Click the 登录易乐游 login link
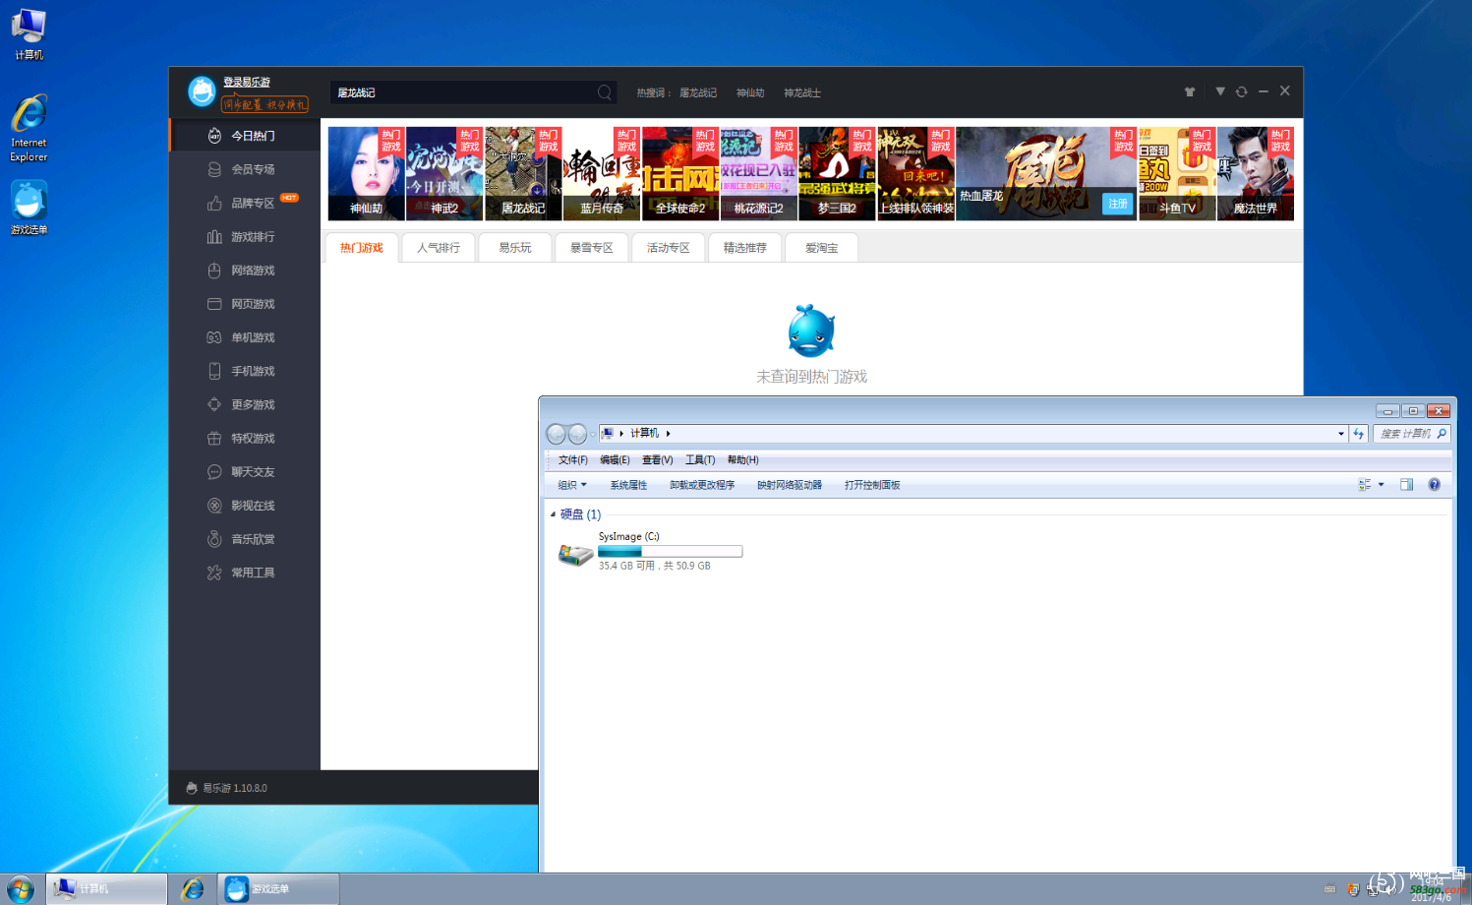This screenshot has width=1472, height=905. pos(247,82)
